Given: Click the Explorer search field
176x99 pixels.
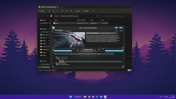Looking at the screenshot, I should pyautogui.click(x=115, y=16).
